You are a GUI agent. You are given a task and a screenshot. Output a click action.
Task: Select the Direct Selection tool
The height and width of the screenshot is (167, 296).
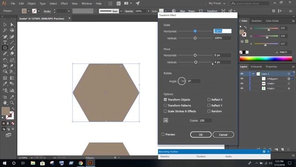pyautogui.click(x=12, y=25)
